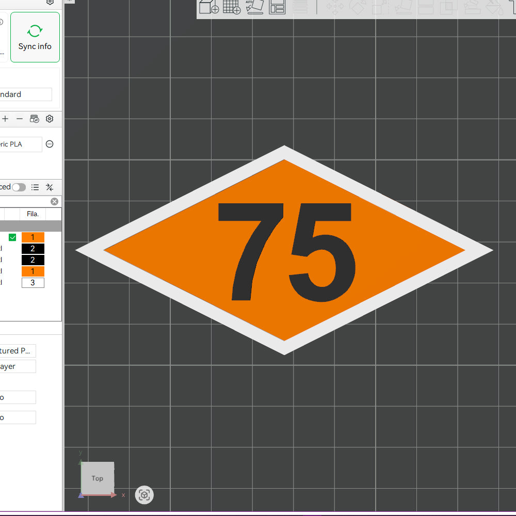The height and width of the screenshot is (516, 516).
Task: Click the Top face of view cube
Action: 98,478
